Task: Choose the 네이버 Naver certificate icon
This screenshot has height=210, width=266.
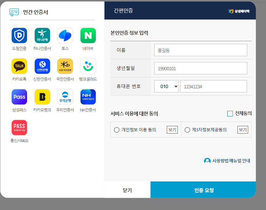Action: (x=88, y=35)
